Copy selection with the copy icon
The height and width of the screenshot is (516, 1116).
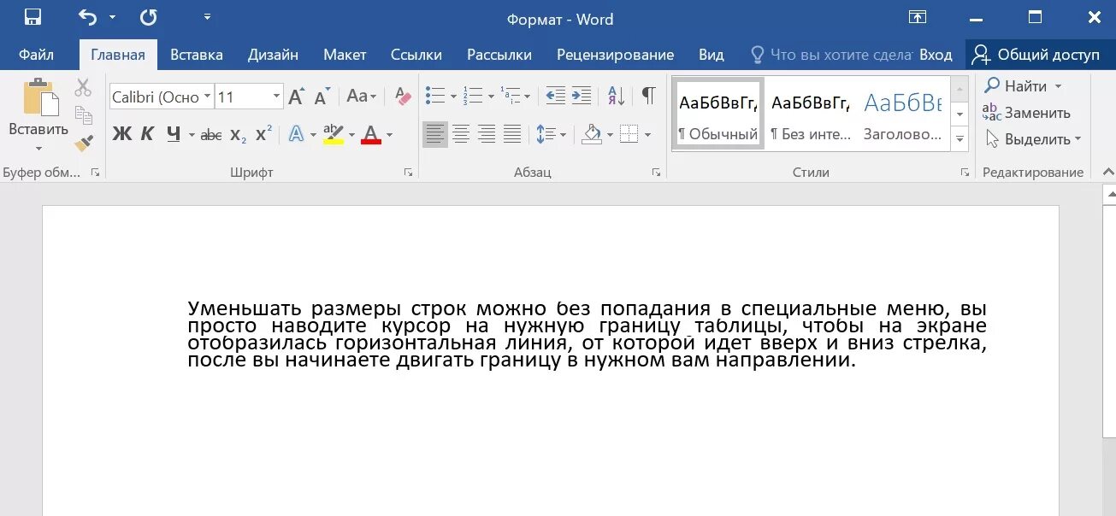pyautogui.click(x=83, y=114)
